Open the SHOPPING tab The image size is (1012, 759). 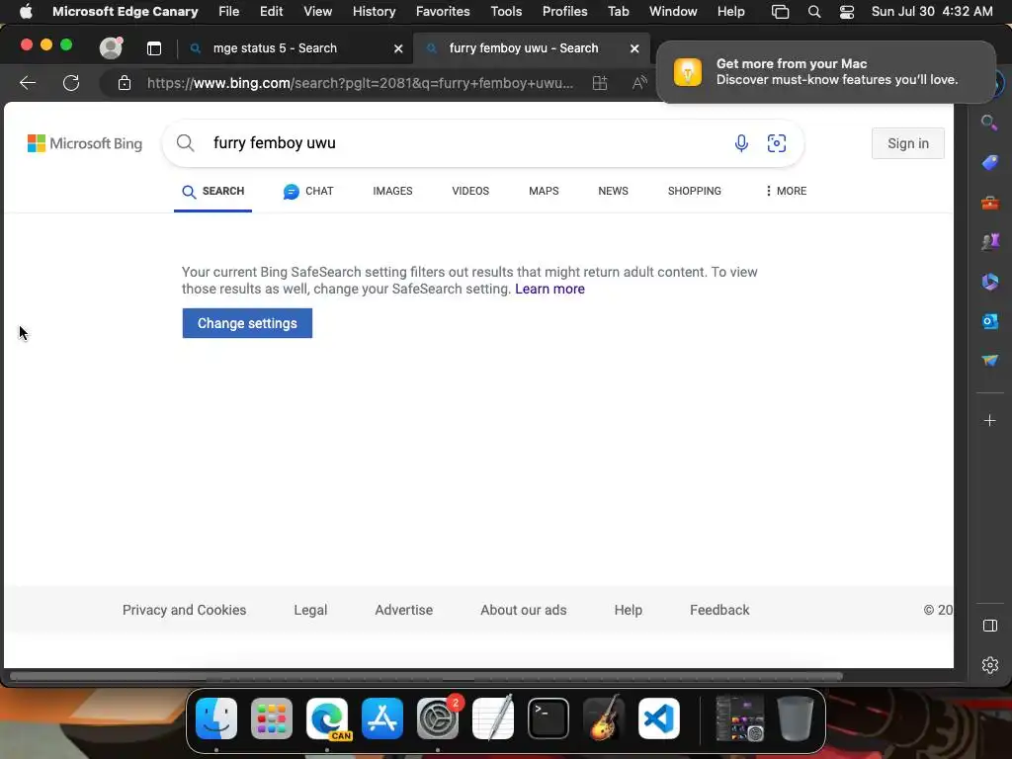(x=695, y=191)
